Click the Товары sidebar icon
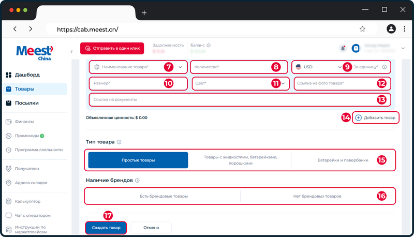The image size is (414, 237). (x=9, y=89)
